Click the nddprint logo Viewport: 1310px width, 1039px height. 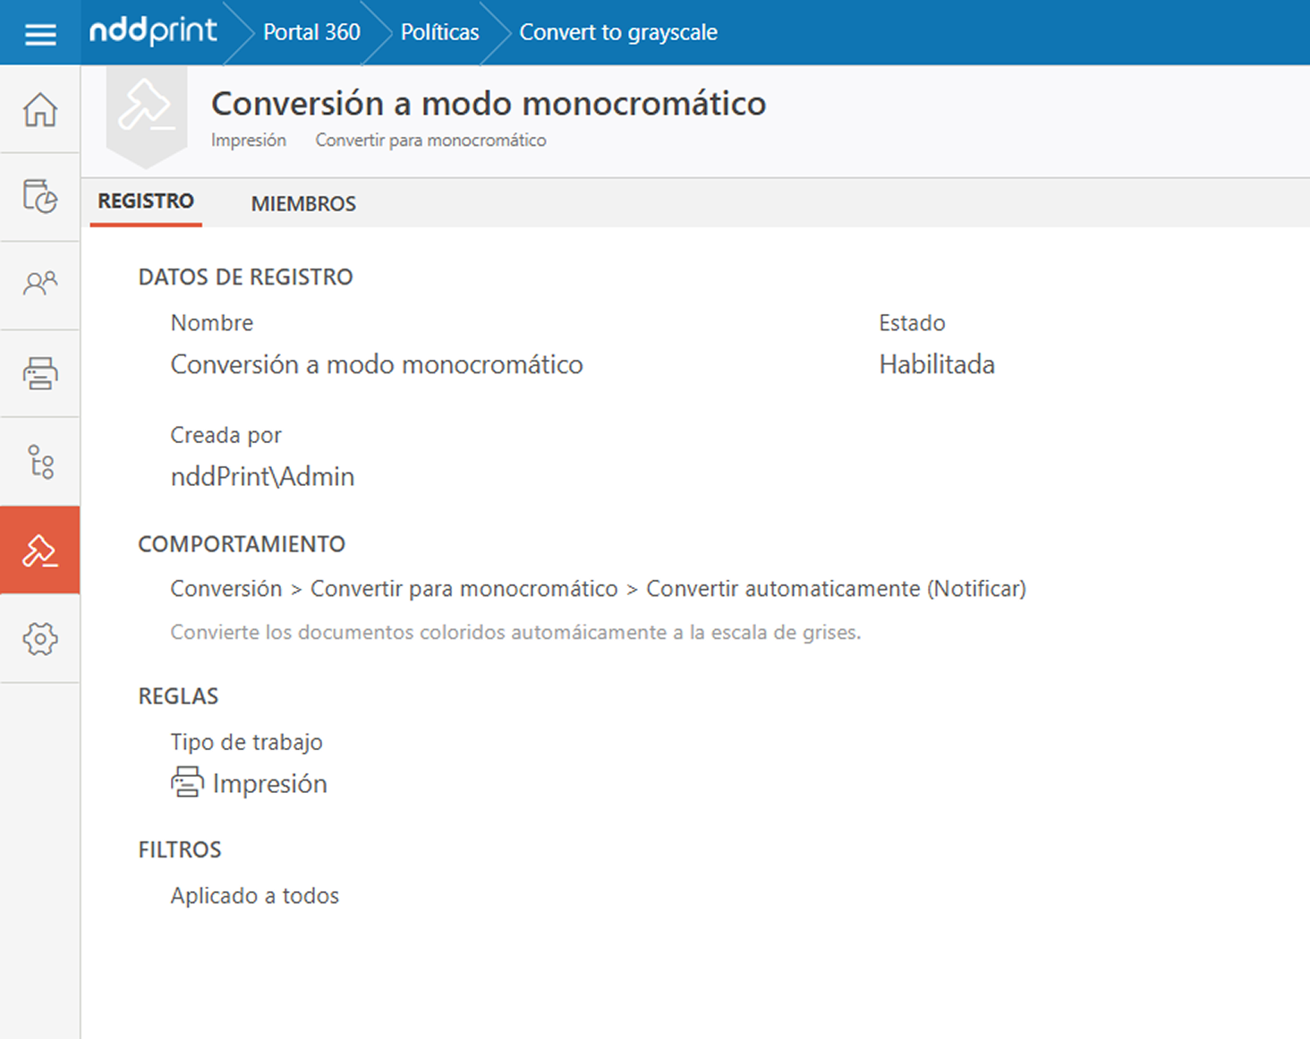click(153, 32)
